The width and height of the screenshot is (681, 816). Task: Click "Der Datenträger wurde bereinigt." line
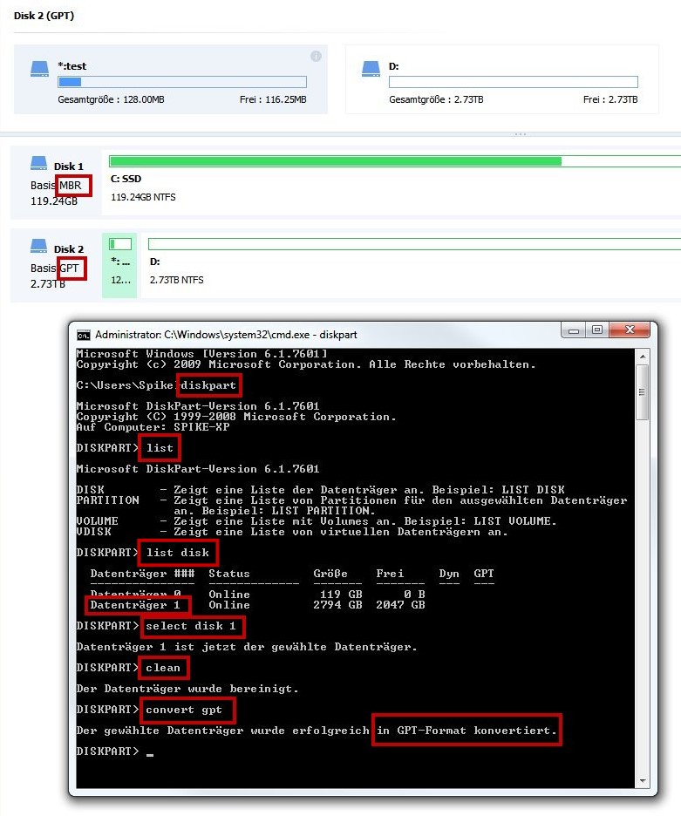click(x=187, y=689)
